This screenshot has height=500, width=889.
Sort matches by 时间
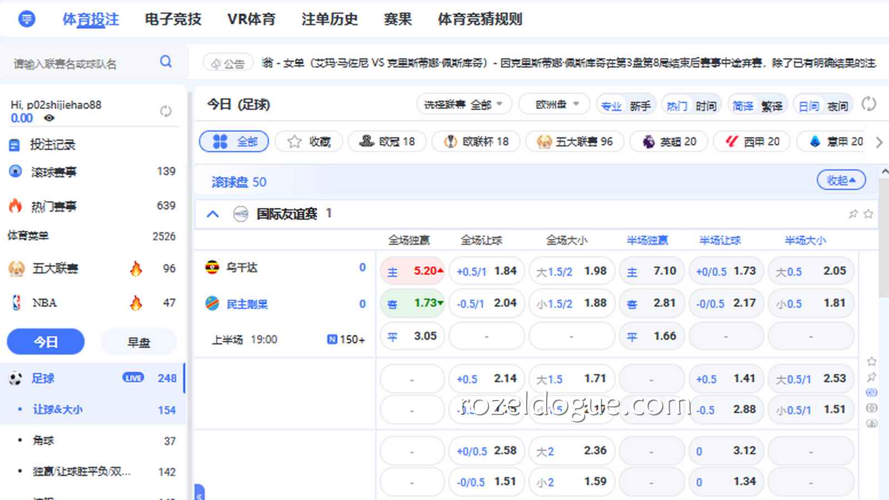[x=706, y=106]
